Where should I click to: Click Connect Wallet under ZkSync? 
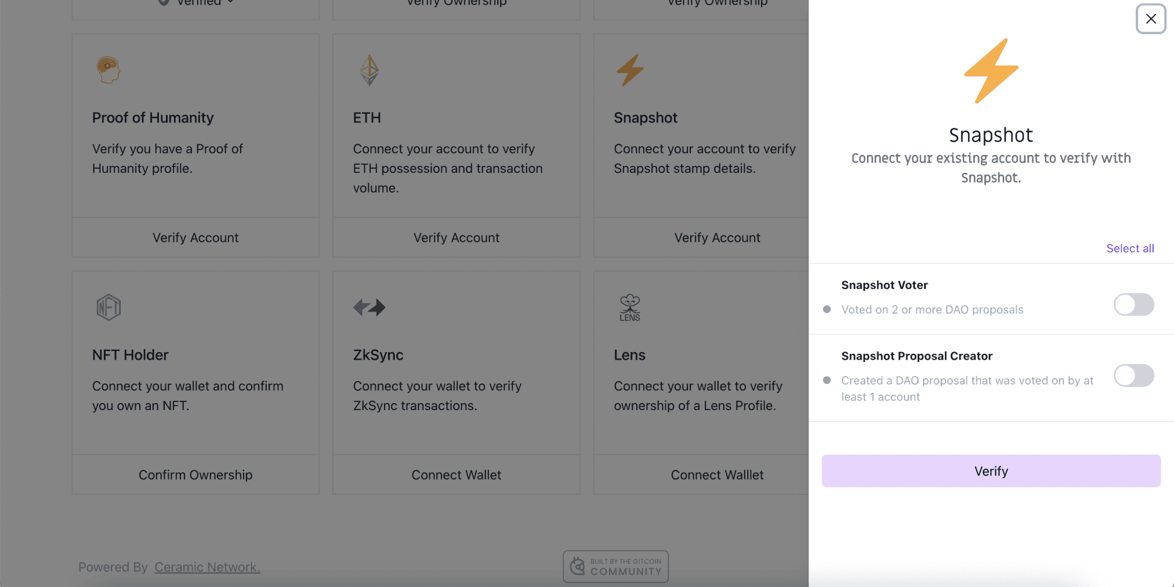click(x=456, y=475)
